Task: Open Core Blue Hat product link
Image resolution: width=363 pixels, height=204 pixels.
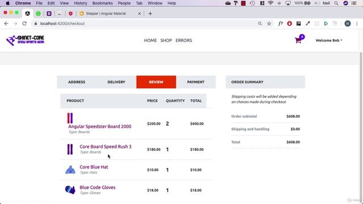Action: pyautogui.click(x=94, y=167)
